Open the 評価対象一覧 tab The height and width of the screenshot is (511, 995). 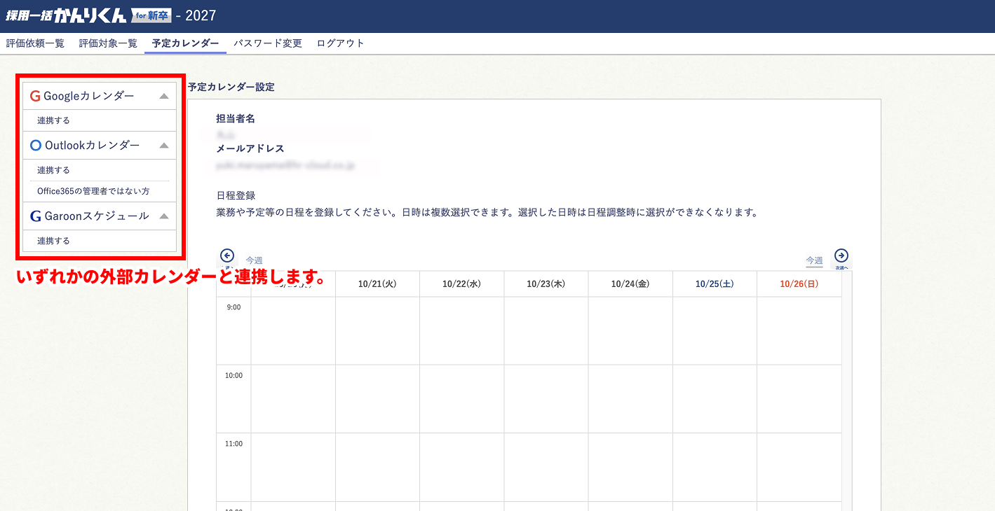[108, 43]
